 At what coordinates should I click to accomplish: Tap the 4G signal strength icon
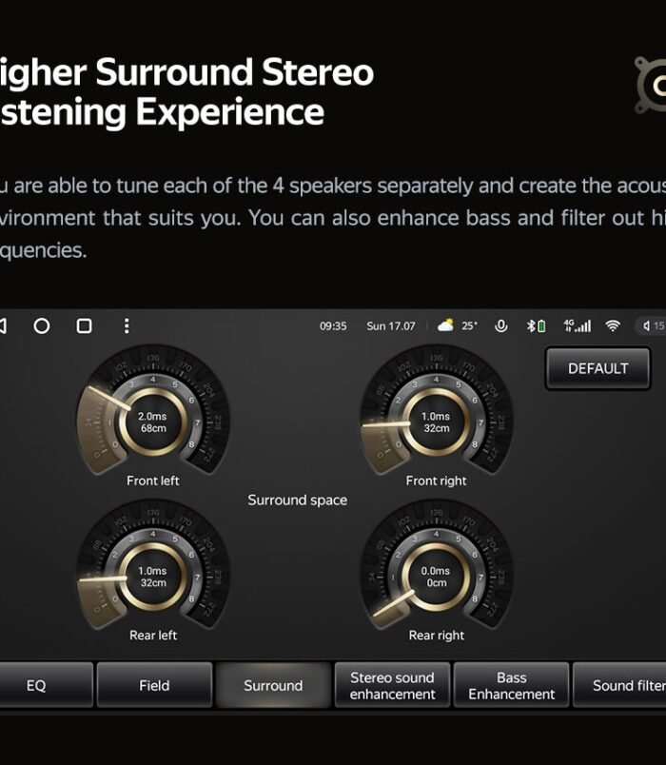pyautogui.click(x=577, y=326)
